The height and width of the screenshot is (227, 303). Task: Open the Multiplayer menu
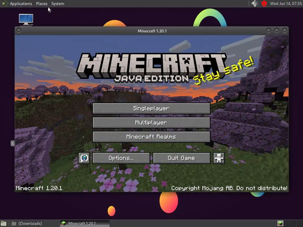[151, 123]
